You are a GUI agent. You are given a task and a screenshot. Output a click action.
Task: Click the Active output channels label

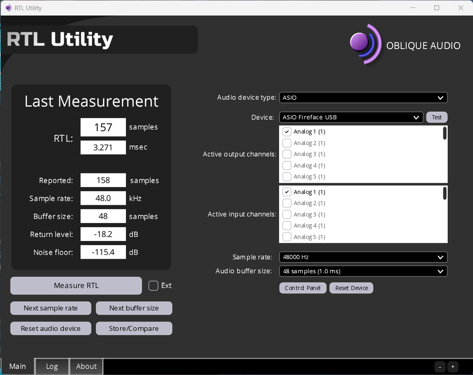point(240,154)
